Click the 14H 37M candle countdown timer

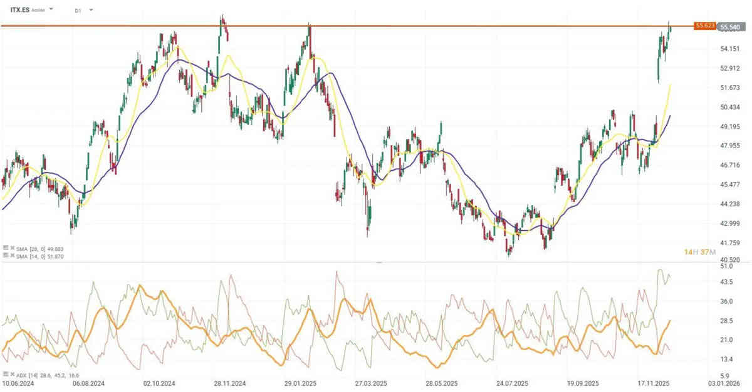click(x=699, y=252)
